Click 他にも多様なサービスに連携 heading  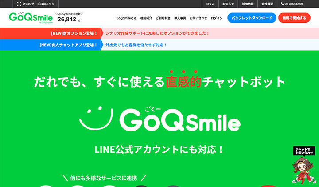coord(103,178)
